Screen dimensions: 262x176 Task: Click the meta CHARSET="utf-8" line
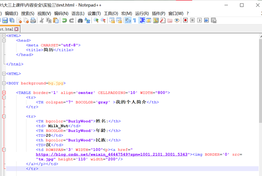[53, 45]
